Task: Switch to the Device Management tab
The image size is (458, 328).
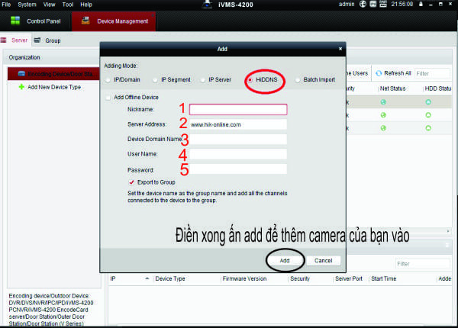Action: pyautogui.click(x=114, y=21)
